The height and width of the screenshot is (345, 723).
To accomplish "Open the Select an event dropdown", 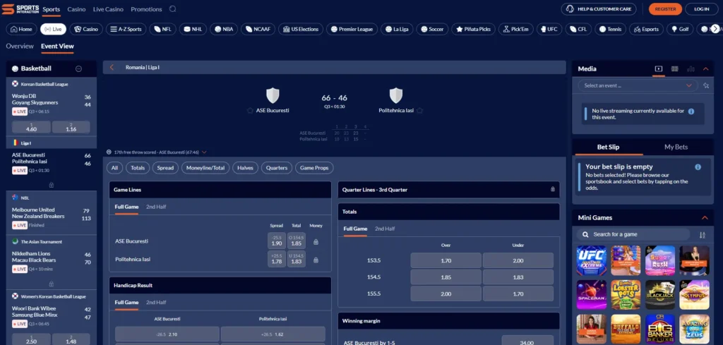I will [638, 85].
